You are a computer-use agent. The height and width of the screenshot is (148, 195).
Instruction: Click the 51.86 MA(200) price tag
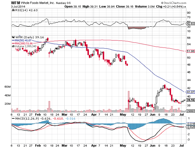[190, 51]
